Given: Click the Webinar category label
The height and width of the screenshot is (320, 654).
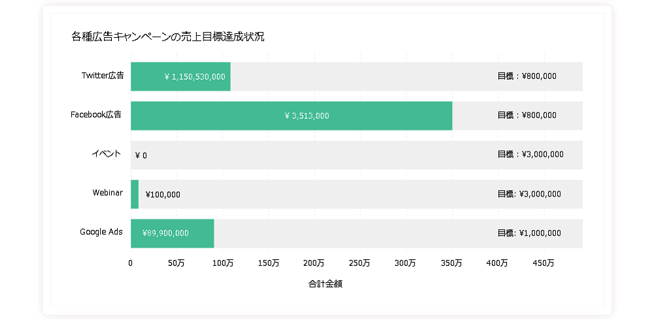Looking at the screenshot, I should point(108,193).
